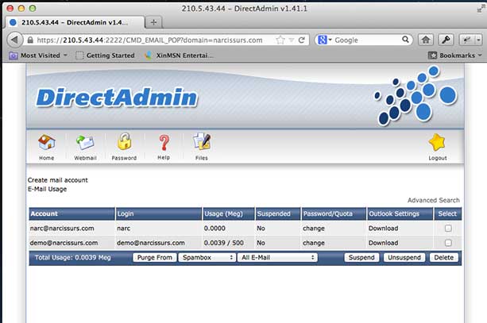Viewport: 487px width, 323px height.
Task: Enter full screen with corner arrows icon
Action: tap(481, 9)
